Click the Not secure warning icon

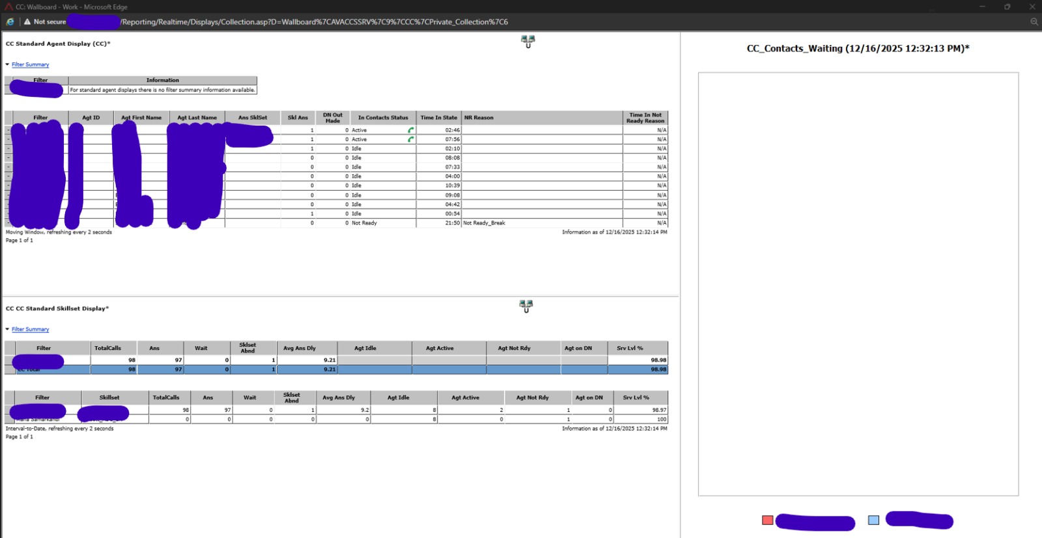tap(27, 21)
